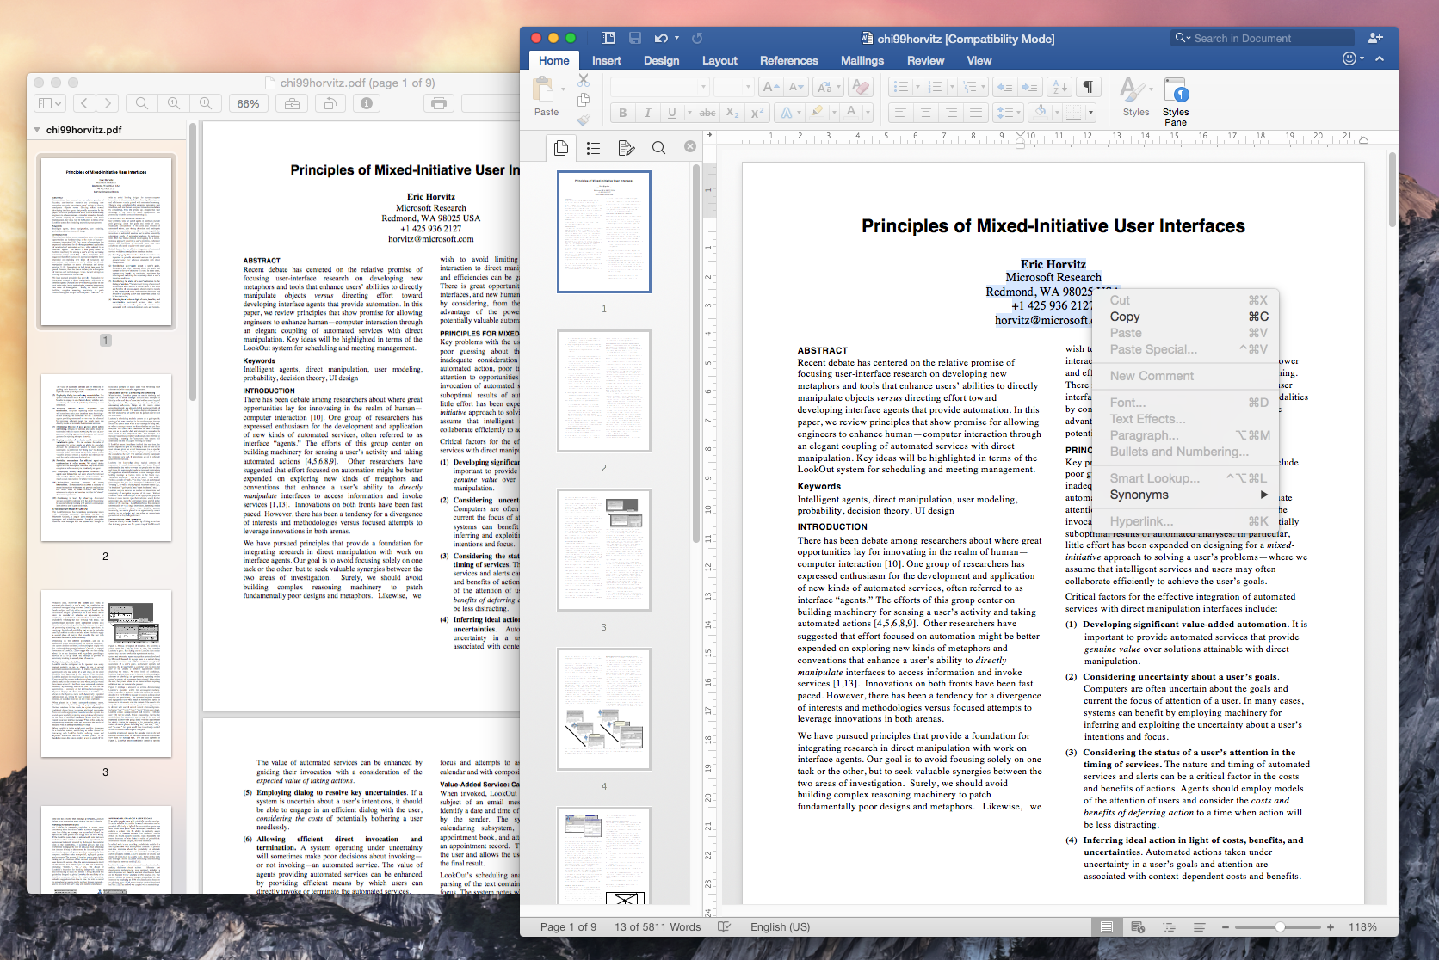
Task: Zoom out in the Preview PDF toolbar
Action: pyautogui.click(x=142, y=103)
